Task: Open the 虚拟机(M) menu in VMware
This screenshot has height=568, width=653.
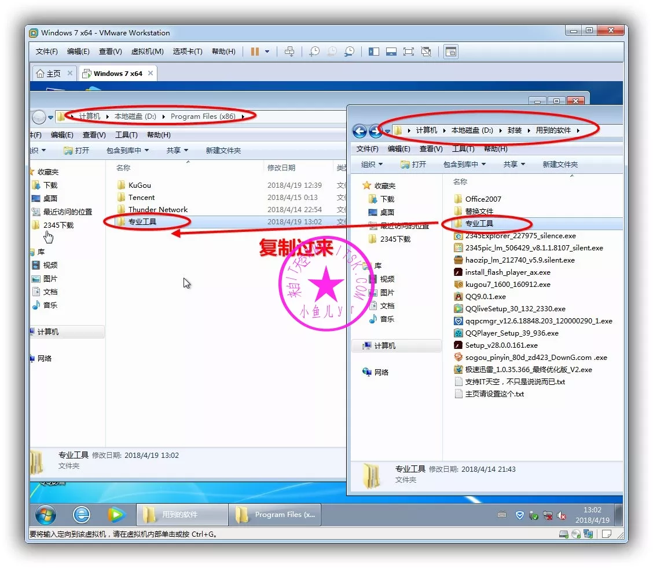Action: click(147, 52)
